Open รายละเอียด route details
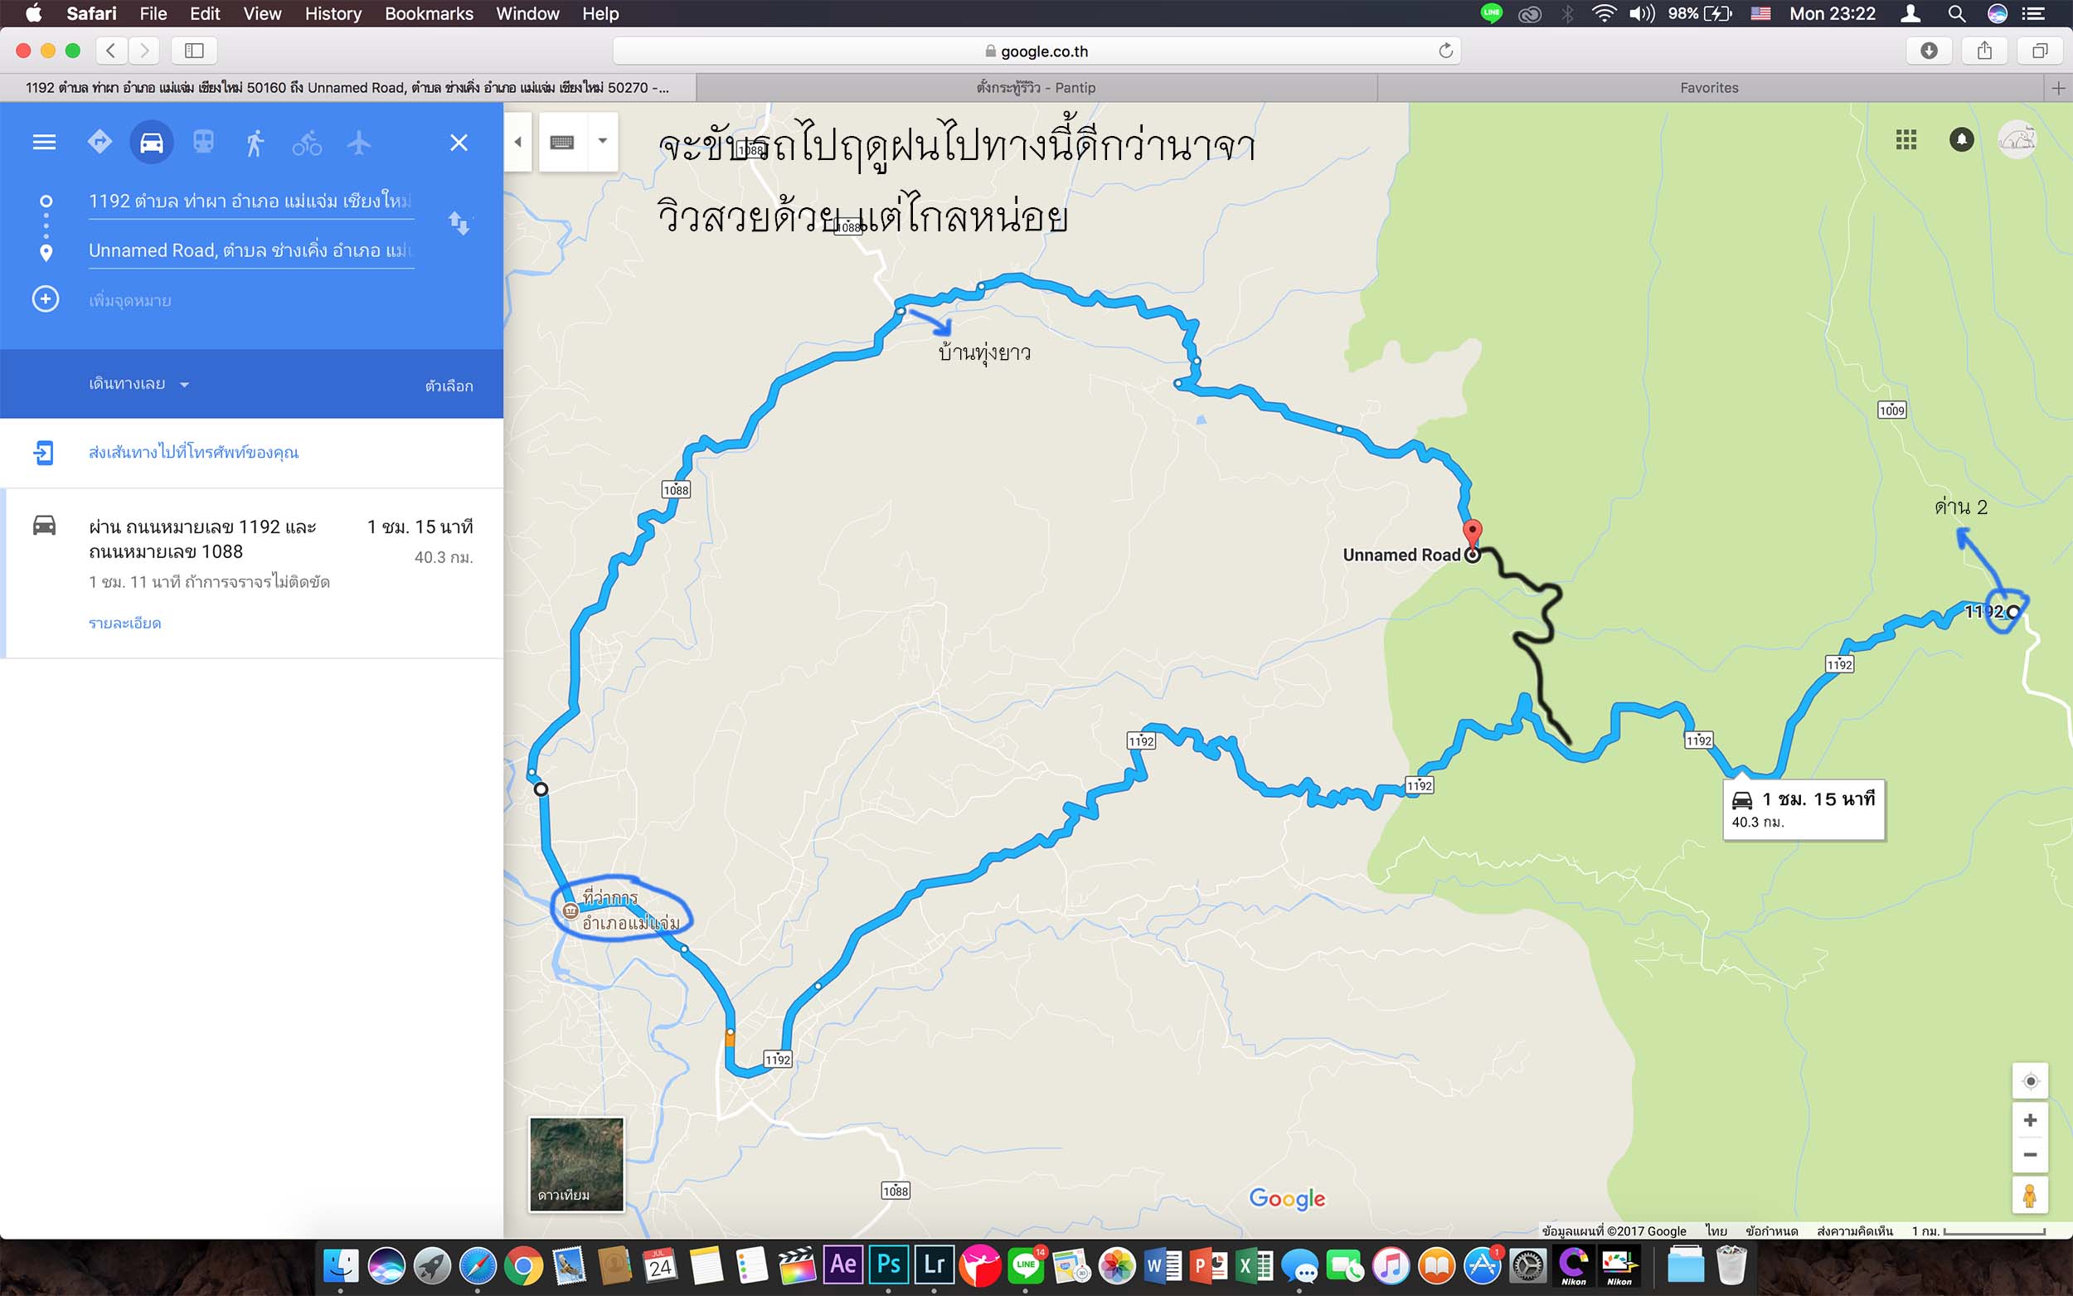Image resolution: width=2073 pixels, height=1296 pixels. coord(125,624)
